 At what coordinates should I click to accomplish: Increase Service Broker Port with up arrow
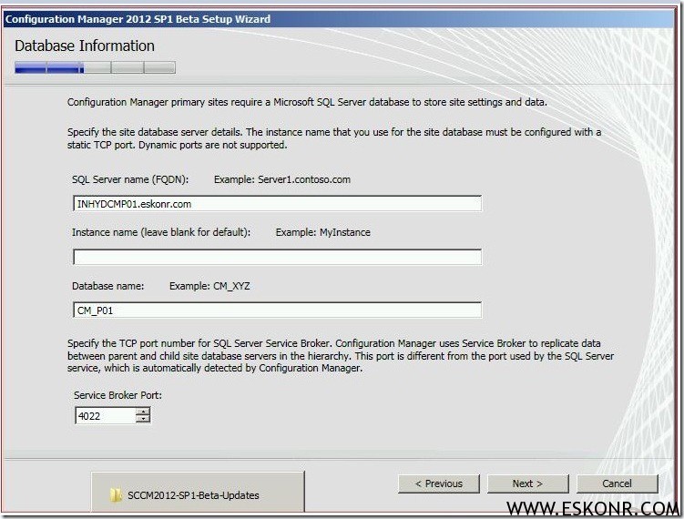[143, 412]
